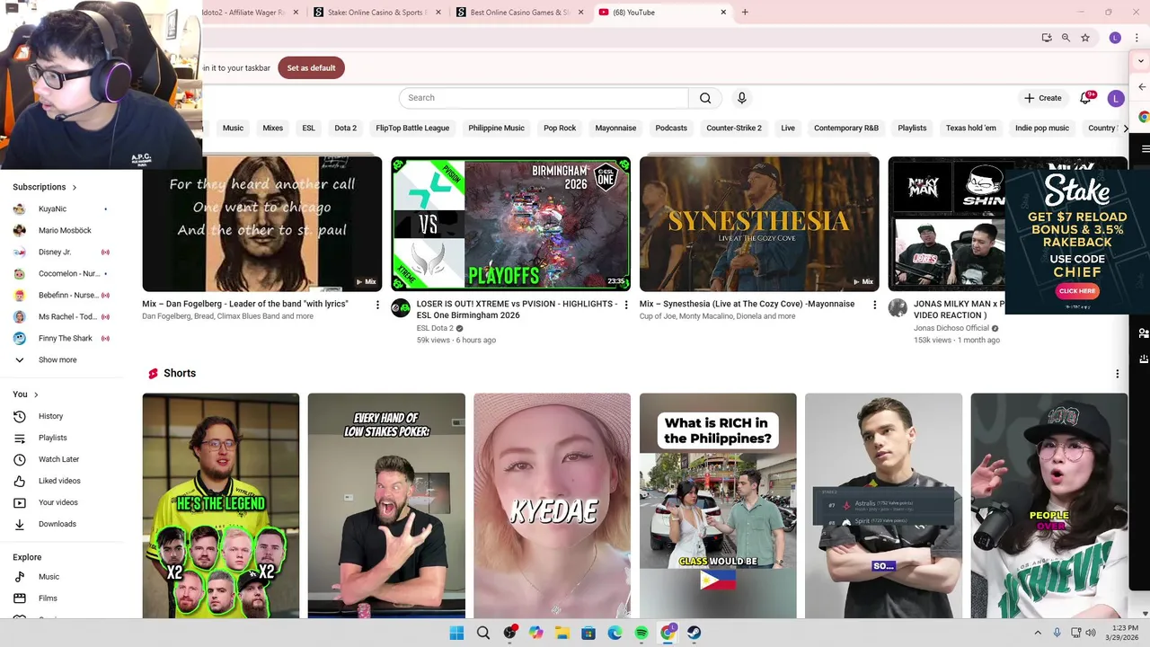This screenshot has height=647, width=1150.
Task: Open Spotify from the taskbar
Action: (x=641, y=633)
